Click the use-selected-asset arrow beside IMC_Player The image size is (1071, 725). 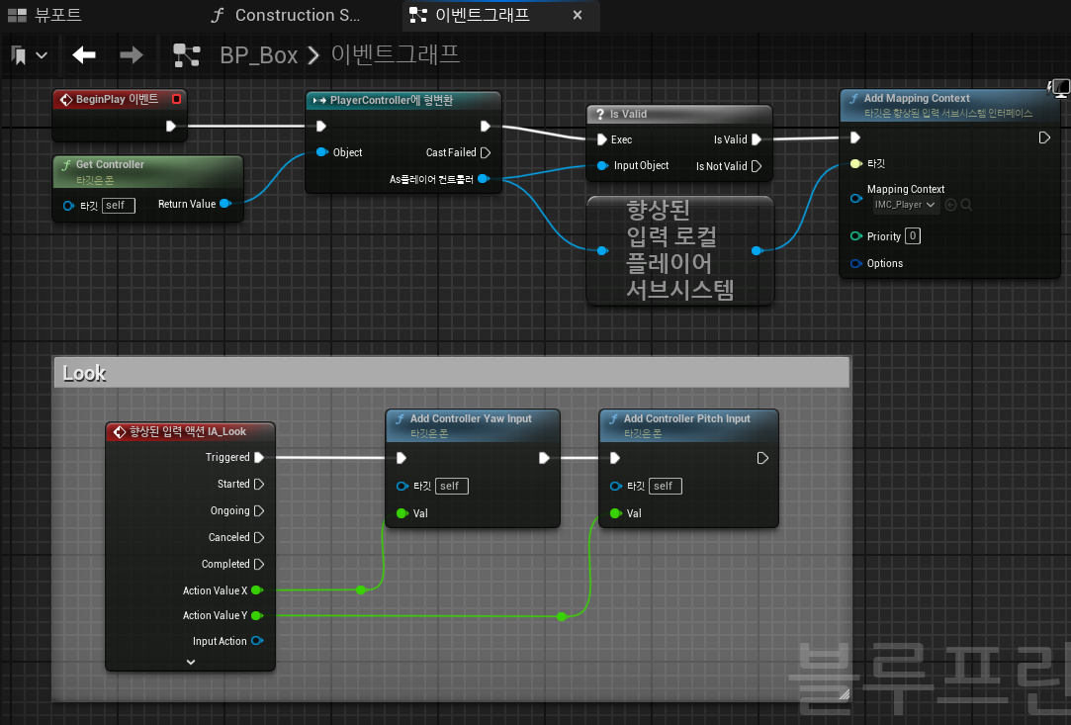click(x=950, y=205)
